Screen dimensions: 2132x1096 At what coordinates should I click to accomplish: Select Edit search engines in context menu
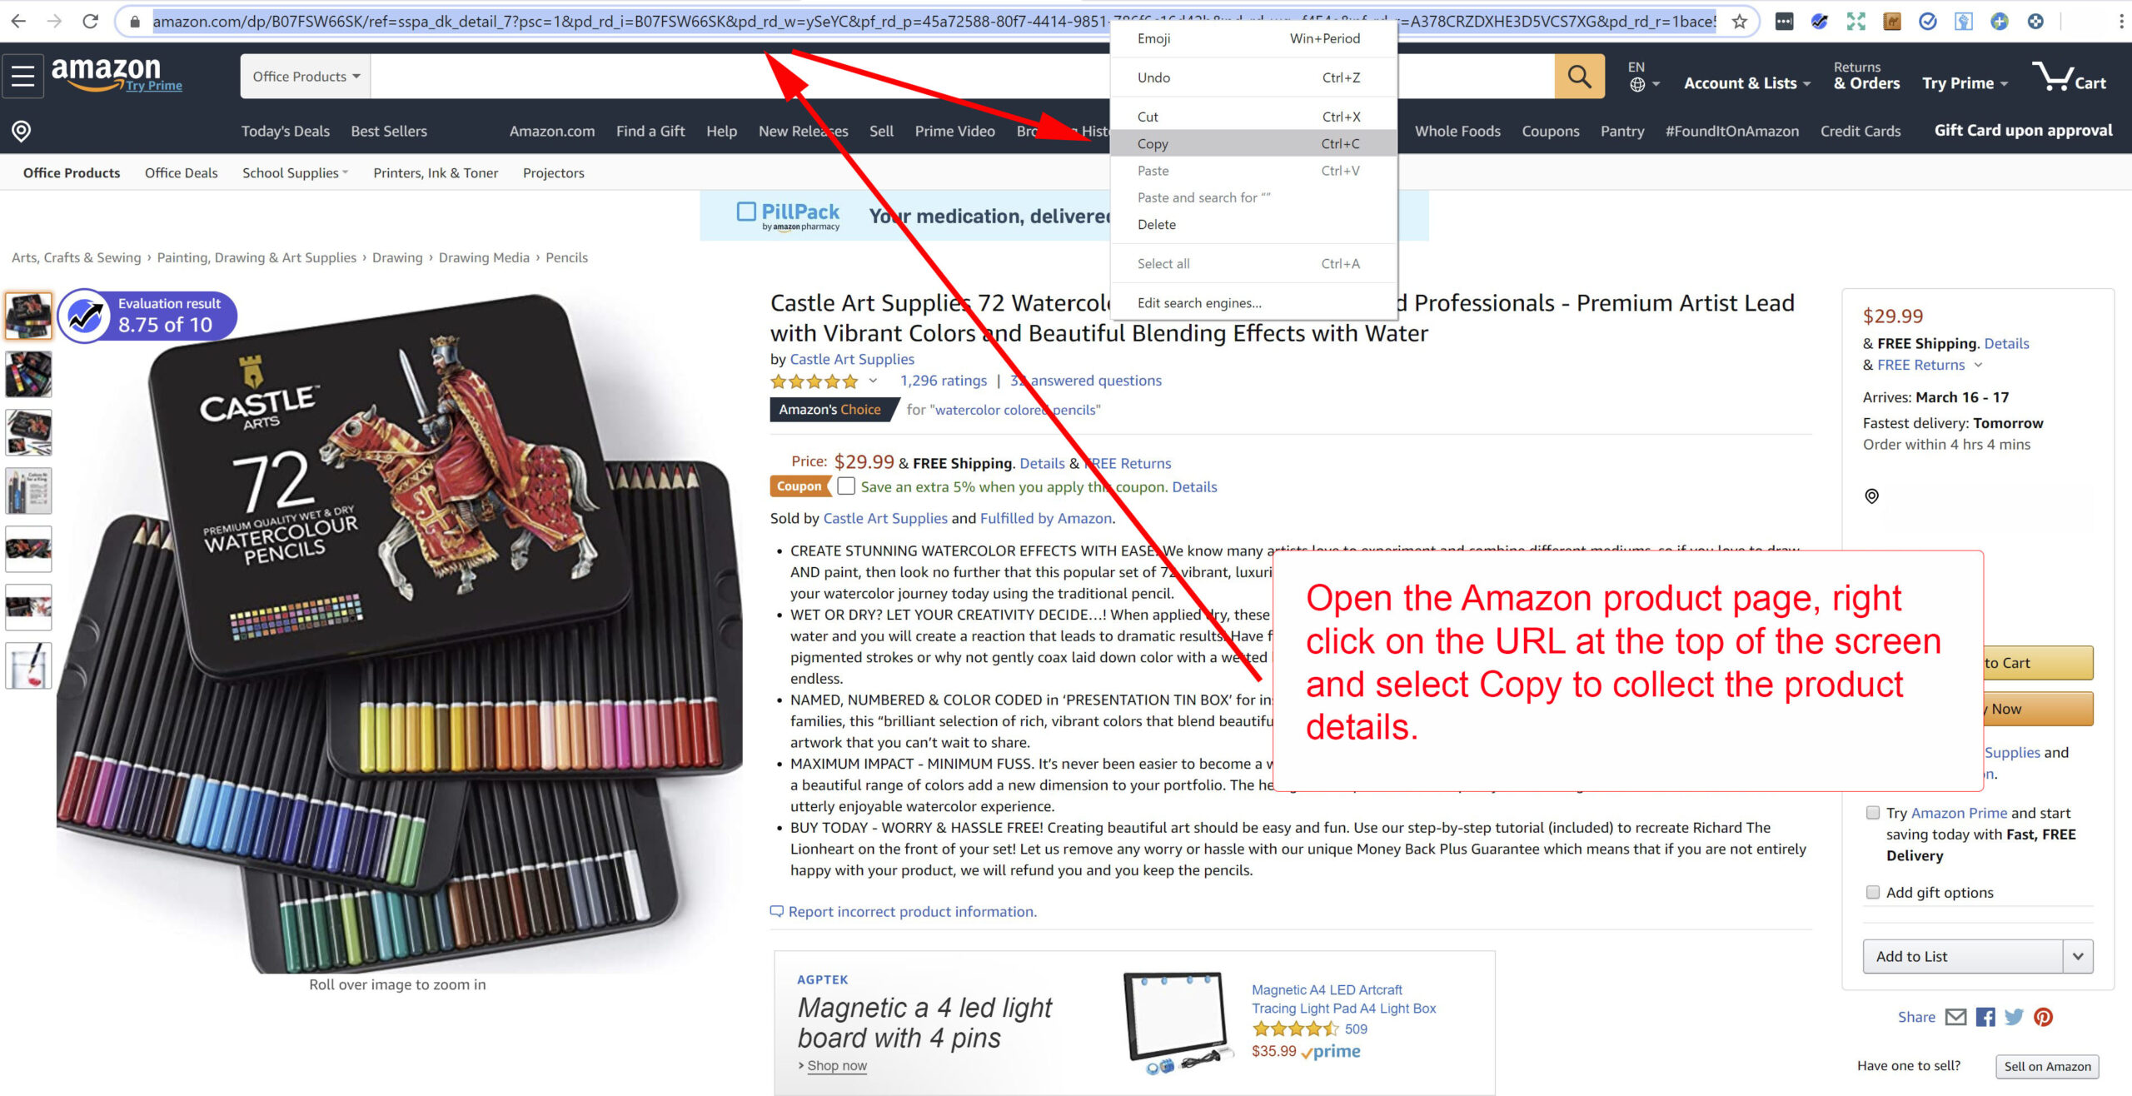1199,303
